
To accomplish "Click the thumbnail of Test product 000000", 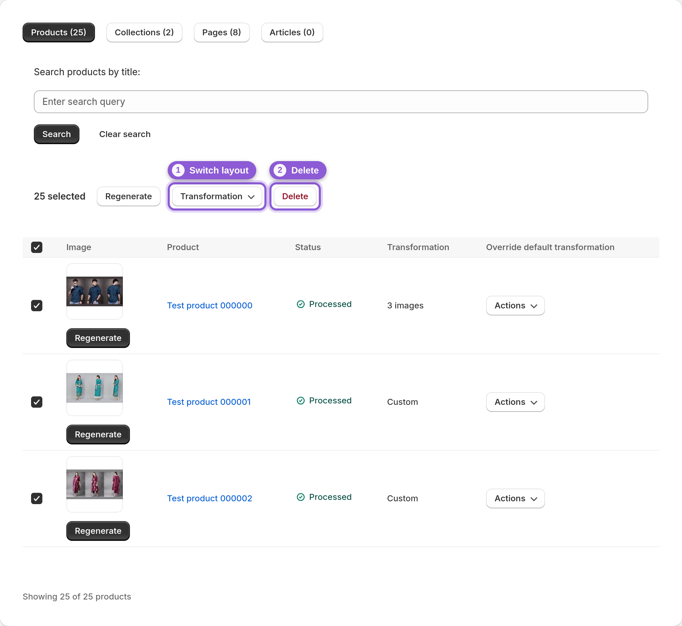I will coord(95,291).
